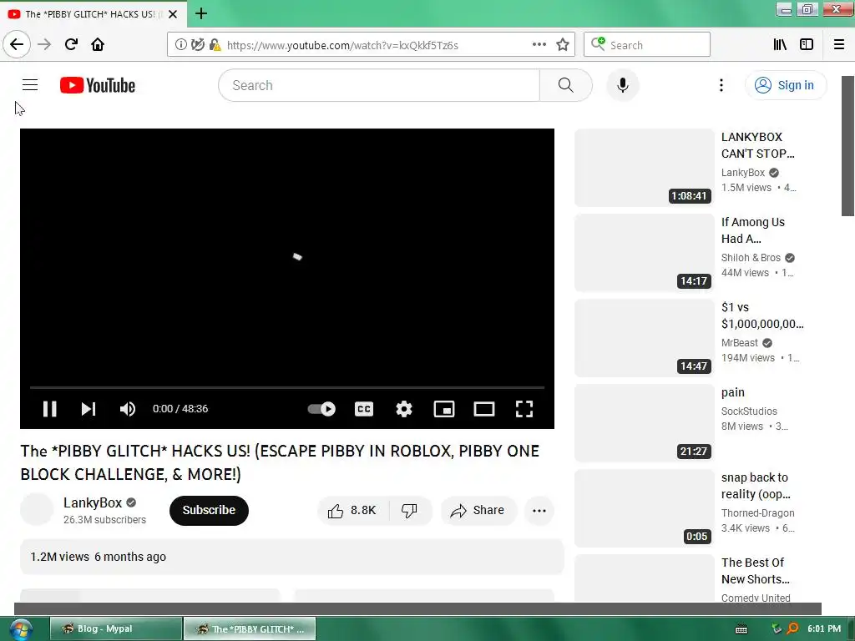855x641 pixels.
Task: Open player settings gear
Action: [403, 409]
